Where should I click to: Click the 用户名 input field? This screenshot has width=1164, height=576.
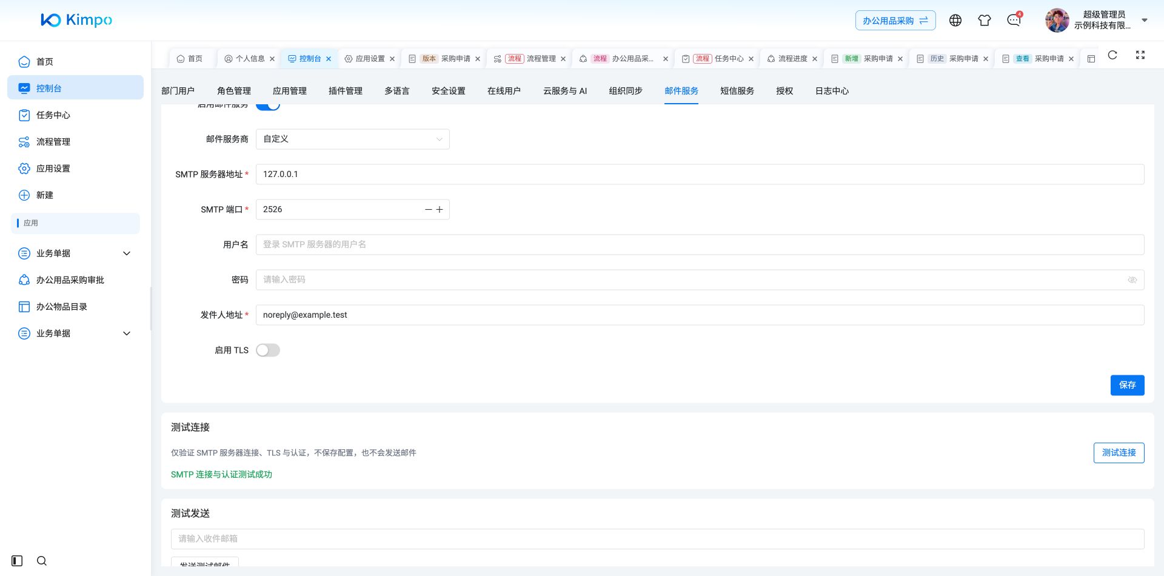(700, 245)
